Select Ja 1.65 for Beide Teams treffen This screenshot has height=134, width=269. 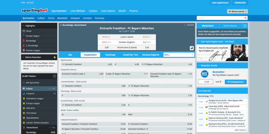[x=93, y=115]
